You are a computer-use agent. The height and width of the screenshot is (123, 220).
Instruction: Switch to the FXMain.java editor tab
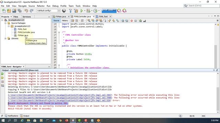60,16
